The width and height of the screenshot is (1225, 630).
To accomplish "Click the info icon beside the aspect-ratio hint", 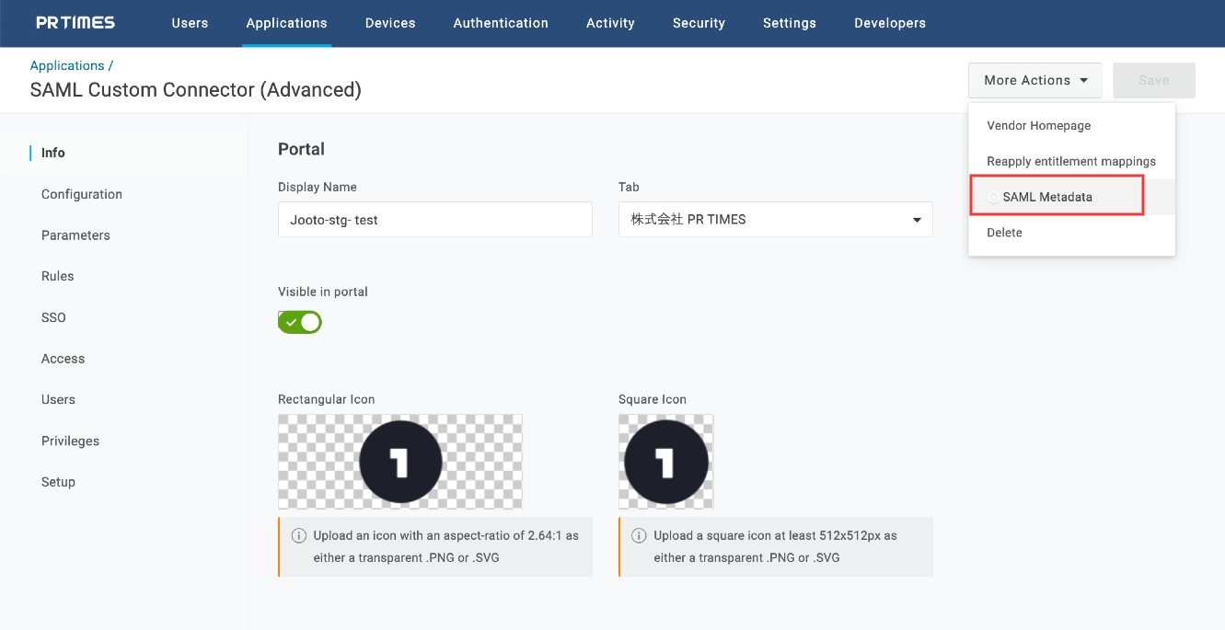I will point(298,535).
